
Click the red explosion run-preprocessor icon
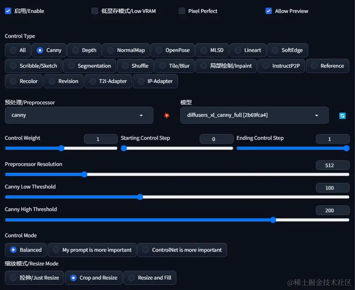pos(167,116)
